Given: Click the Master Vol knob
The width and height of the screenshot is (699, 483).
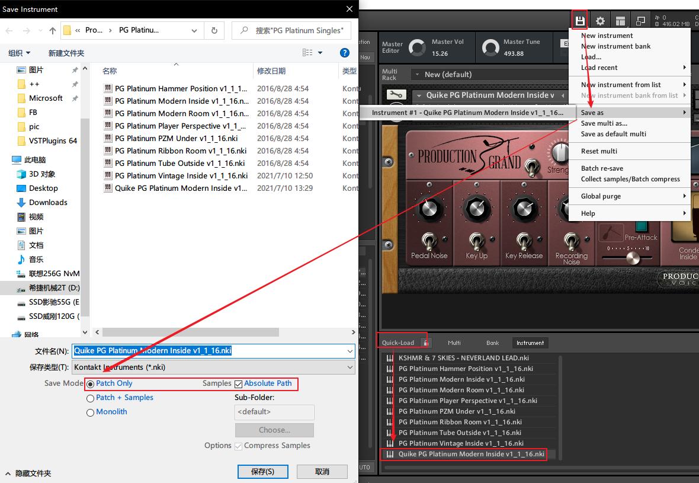Looking at the screenshot, I should coord(417,47).
